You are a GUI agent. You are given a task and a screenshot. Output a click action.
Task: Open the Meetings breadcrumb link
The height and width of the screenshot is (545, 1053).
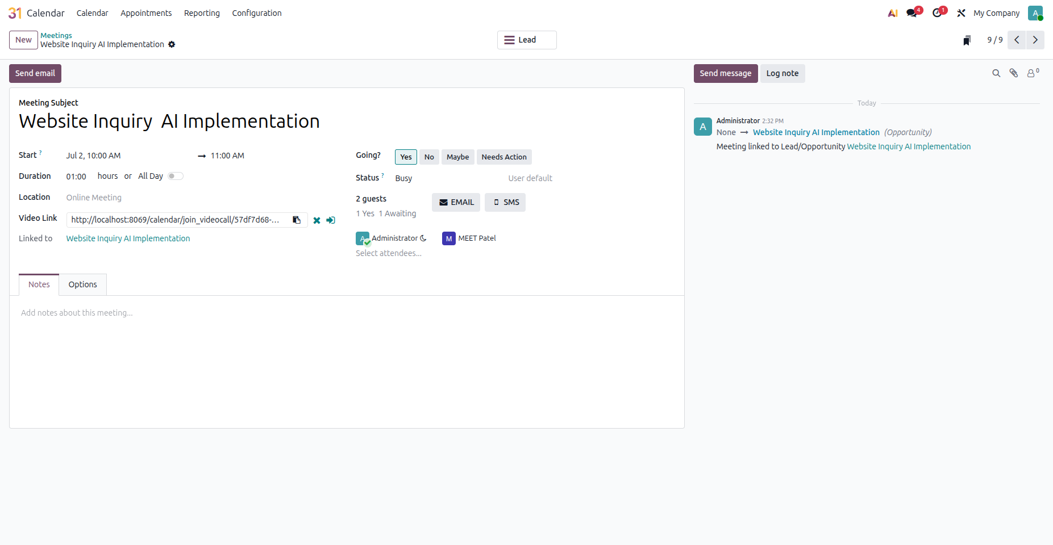(x=56, y=35)
